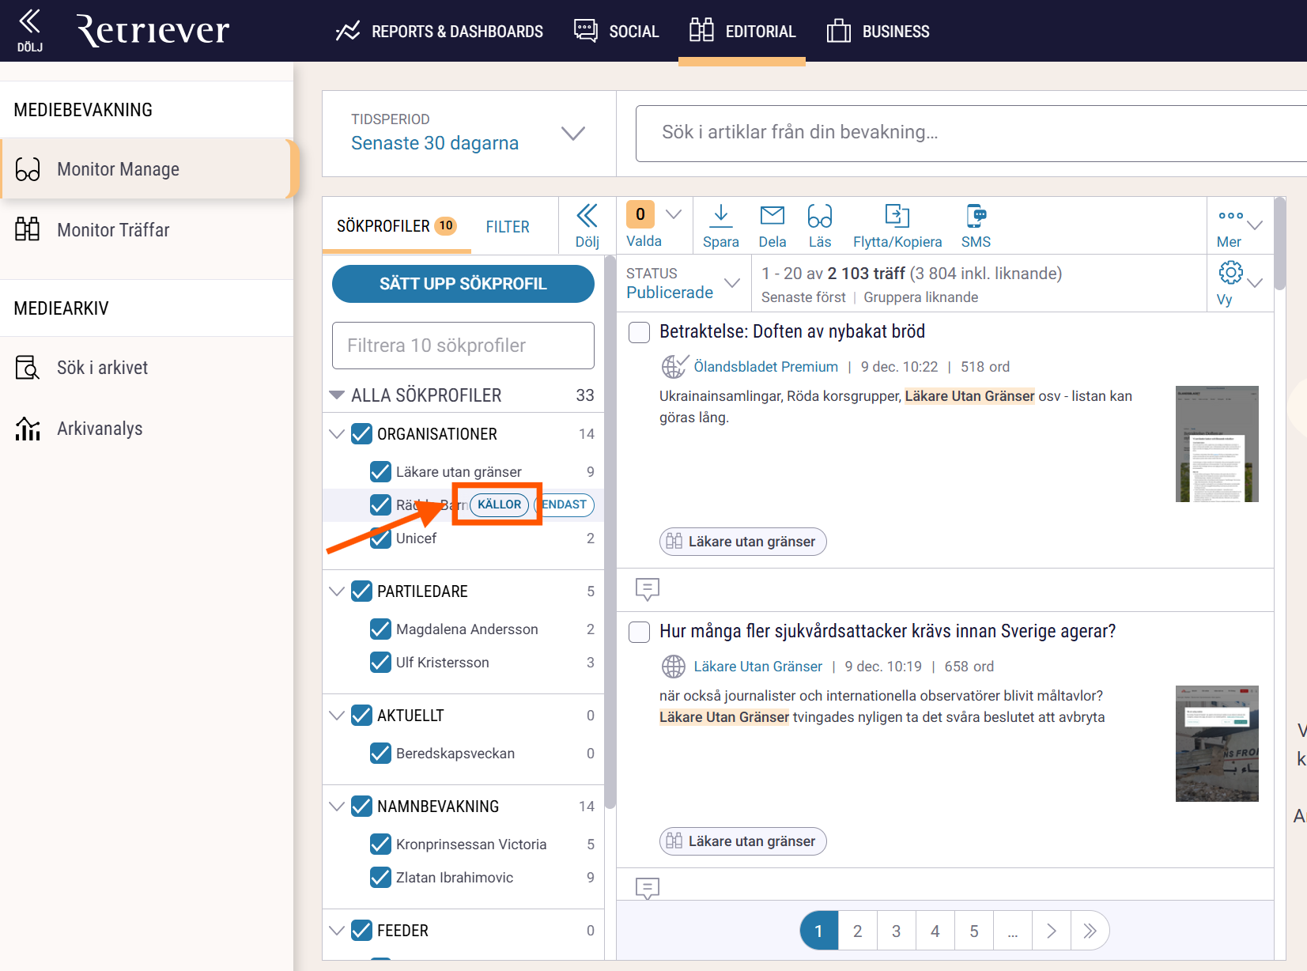The width and height of the screenshot is (1307, 971).
Task: Click the Ölandsbladet Premium source link
Action: 765,367
